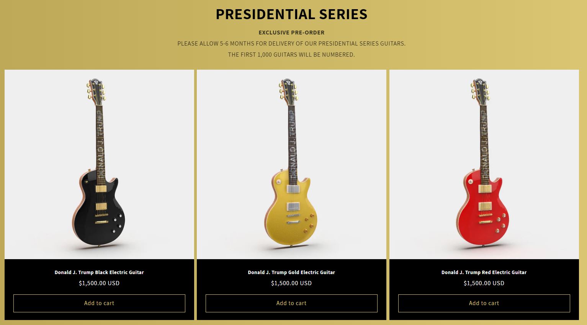Add the Gold Electric Guitar to cart

(291, 303)
